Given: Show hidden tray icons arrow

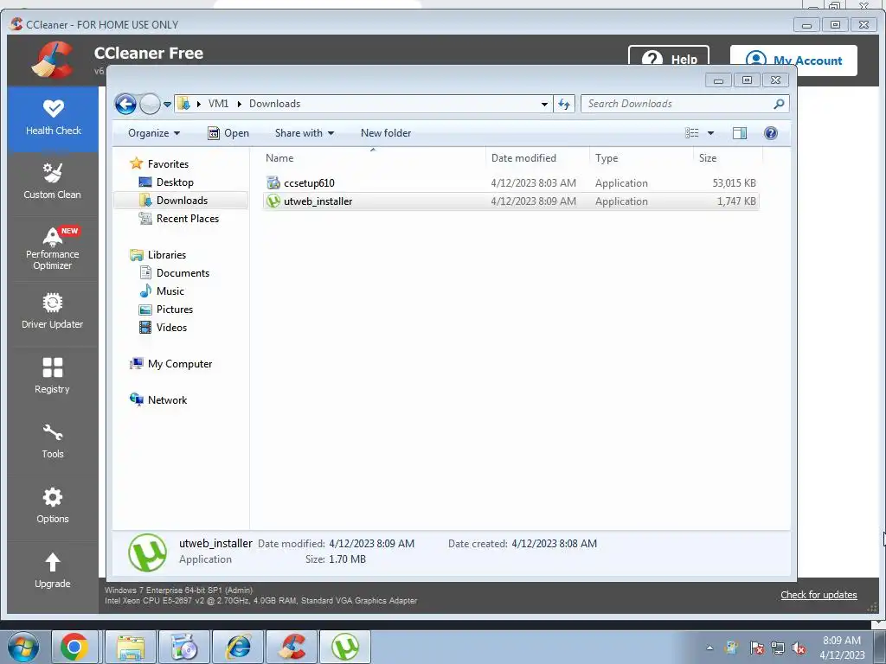Looking at the screenshot, I should pos(709,648).
